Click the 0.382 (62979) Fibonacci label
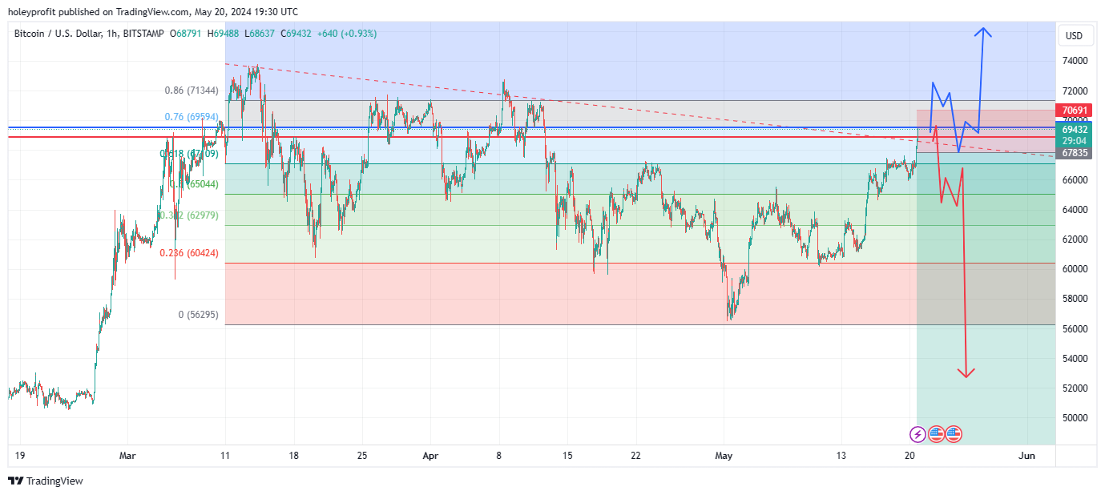This screenshot has width=1105, height=495. coord(189,215)
